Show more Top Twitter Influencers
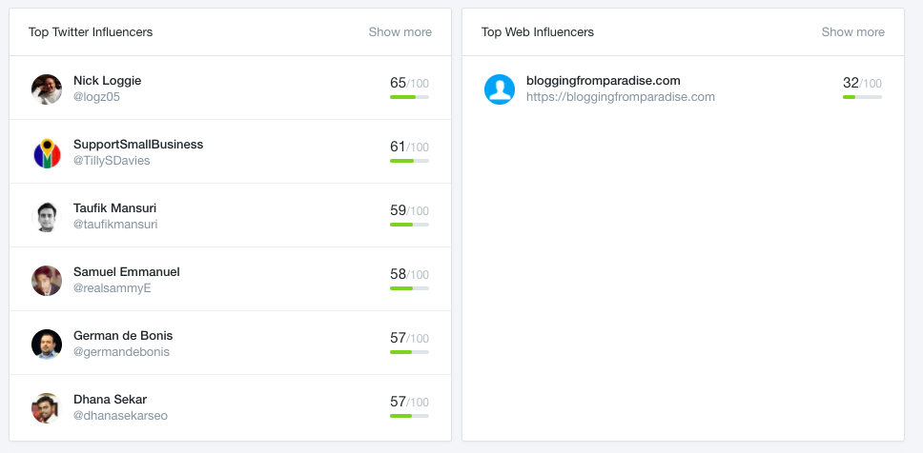923x453 pixels. 400,32
